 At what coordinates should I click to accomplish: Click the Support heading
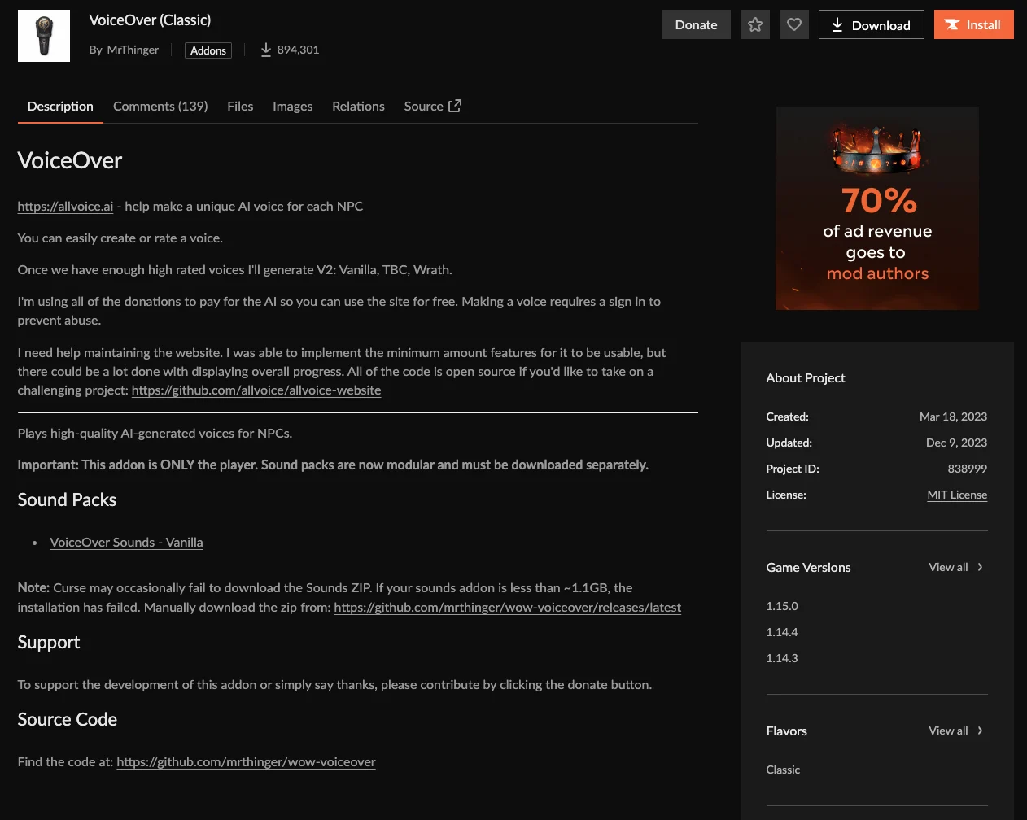(49, 643)
